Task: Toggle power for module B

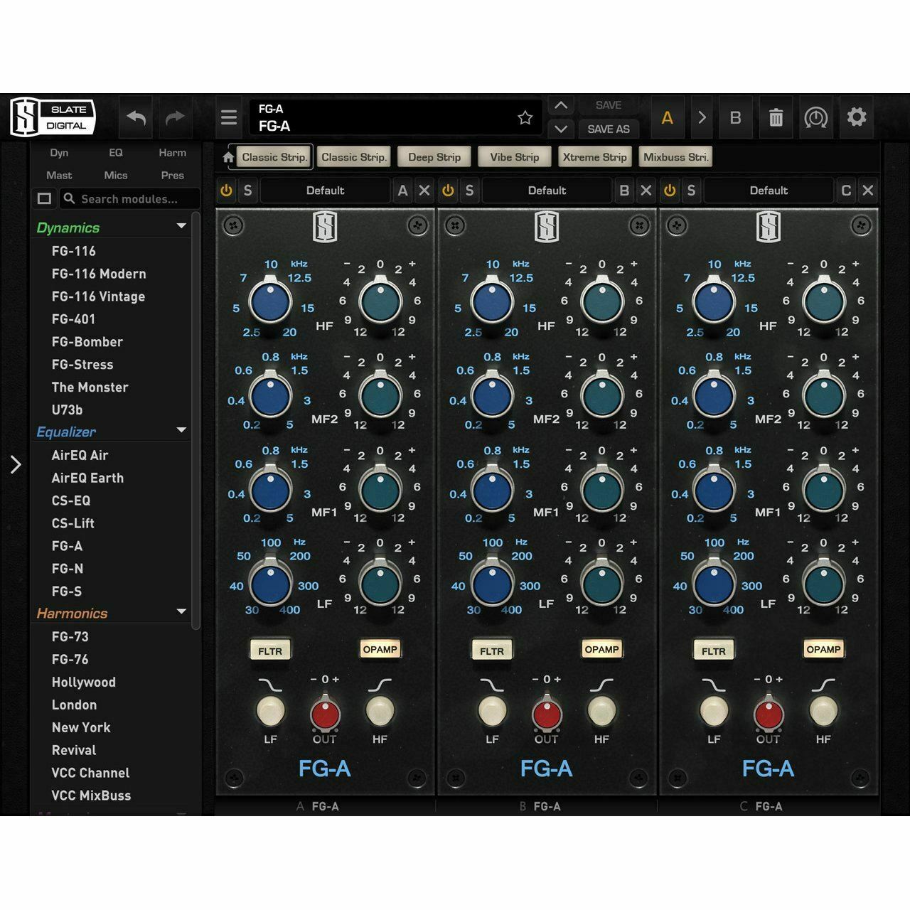Action: click(448, 191)
